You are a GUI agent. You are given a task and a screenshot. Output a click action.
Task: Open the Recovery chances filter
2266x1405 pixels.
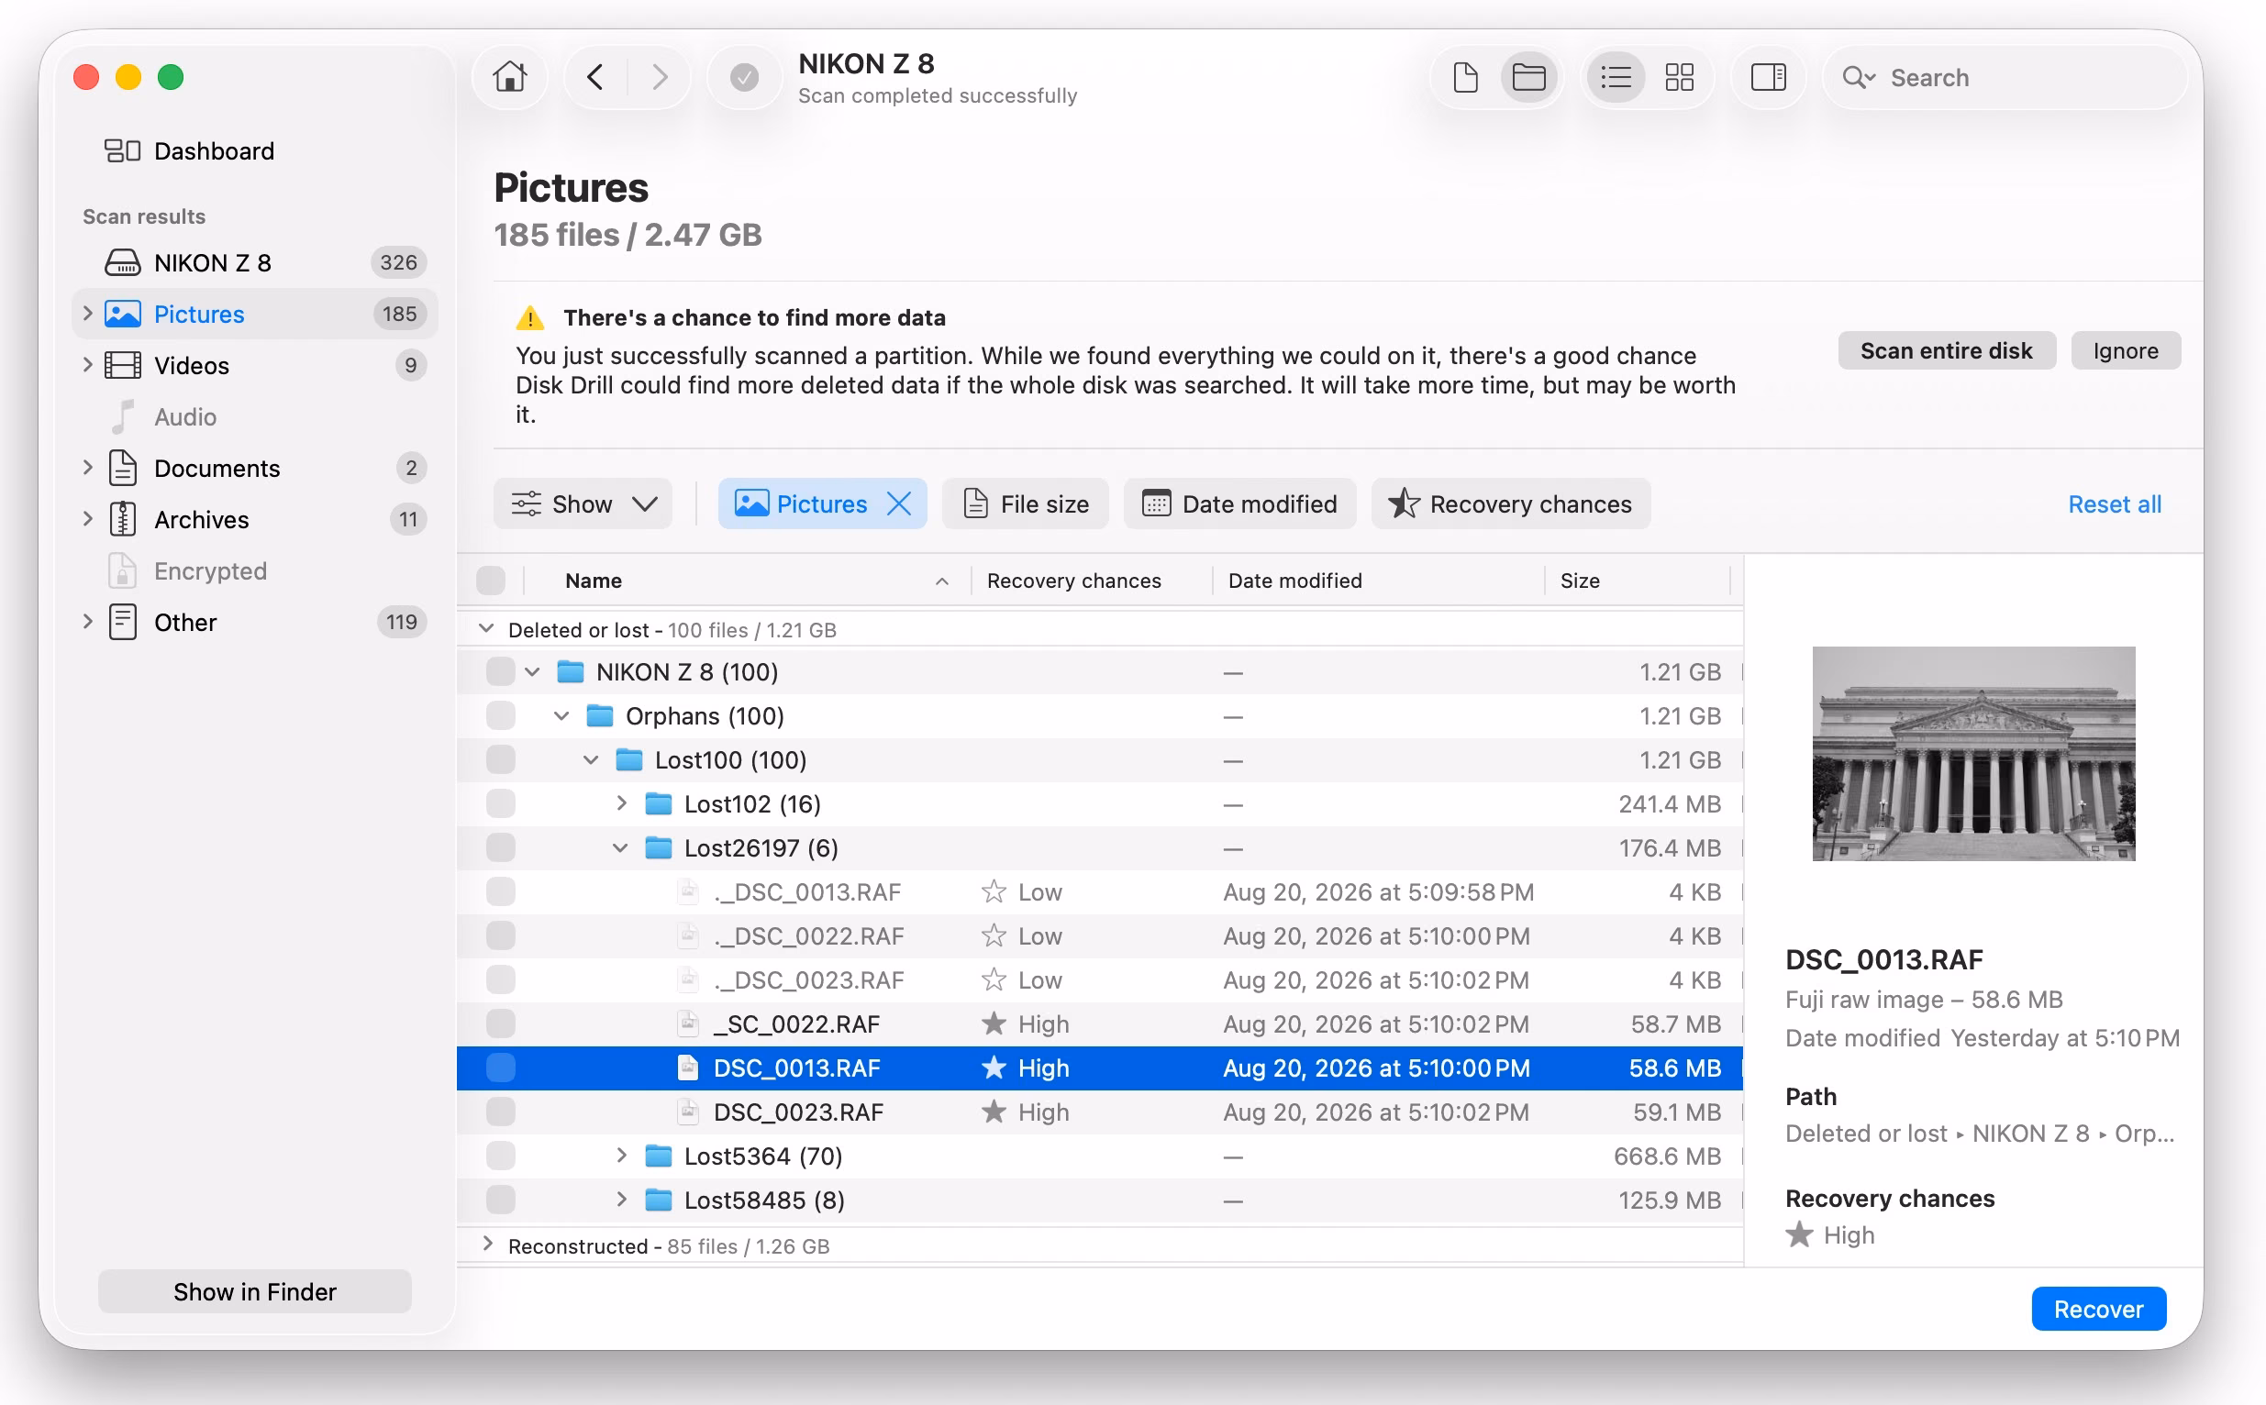(1510, 503)
